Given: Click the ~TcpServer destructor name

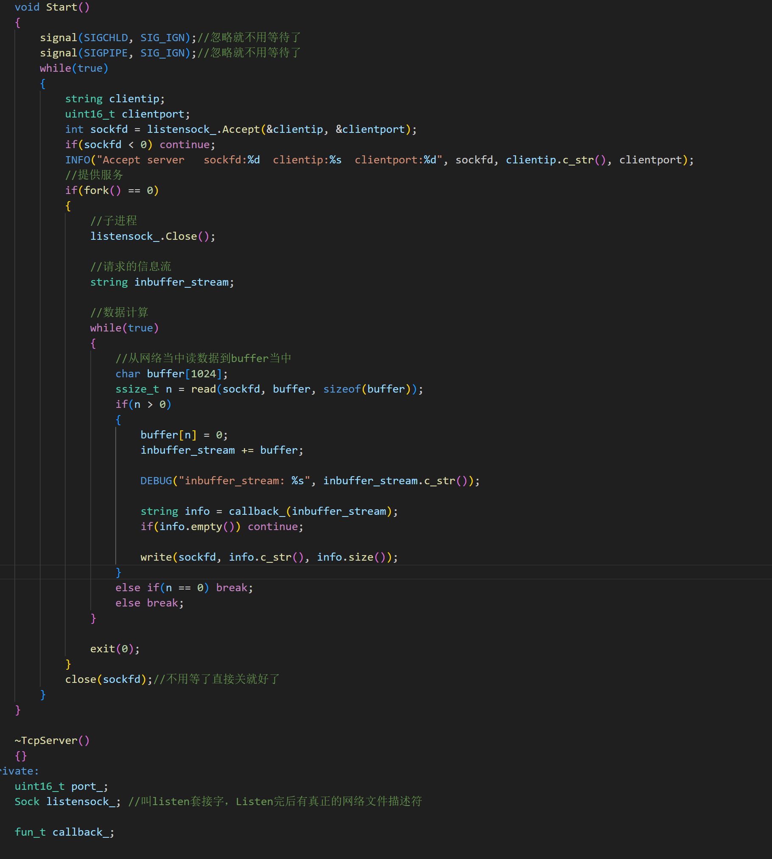Looking at the screenshot, I should (x=49, y=741).
